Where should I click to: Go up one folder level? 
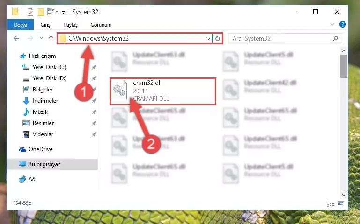(x=51, y=38)
